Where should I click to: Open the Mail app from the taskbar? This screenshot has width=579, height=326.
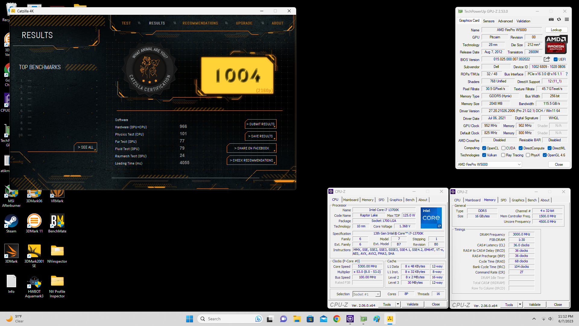pyautogui.click(x=323, y=319)
